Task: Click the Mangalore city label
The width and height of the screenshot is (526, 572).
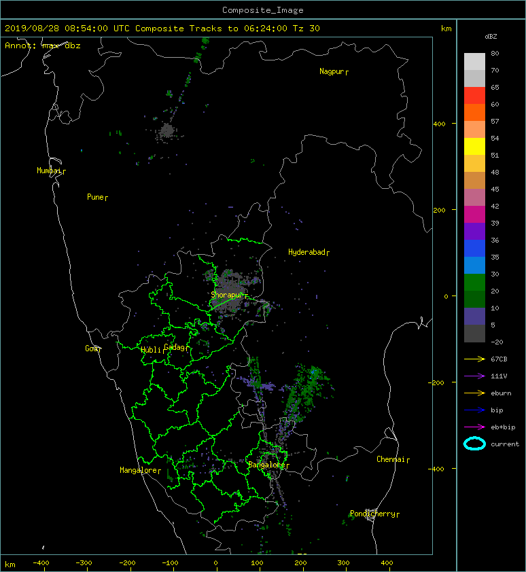Action: [139, 470]
